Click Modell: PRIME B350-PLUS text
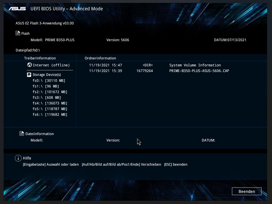The width and height of the screenshot is (272, 204). pyautogui.click(x=52, y=40)
